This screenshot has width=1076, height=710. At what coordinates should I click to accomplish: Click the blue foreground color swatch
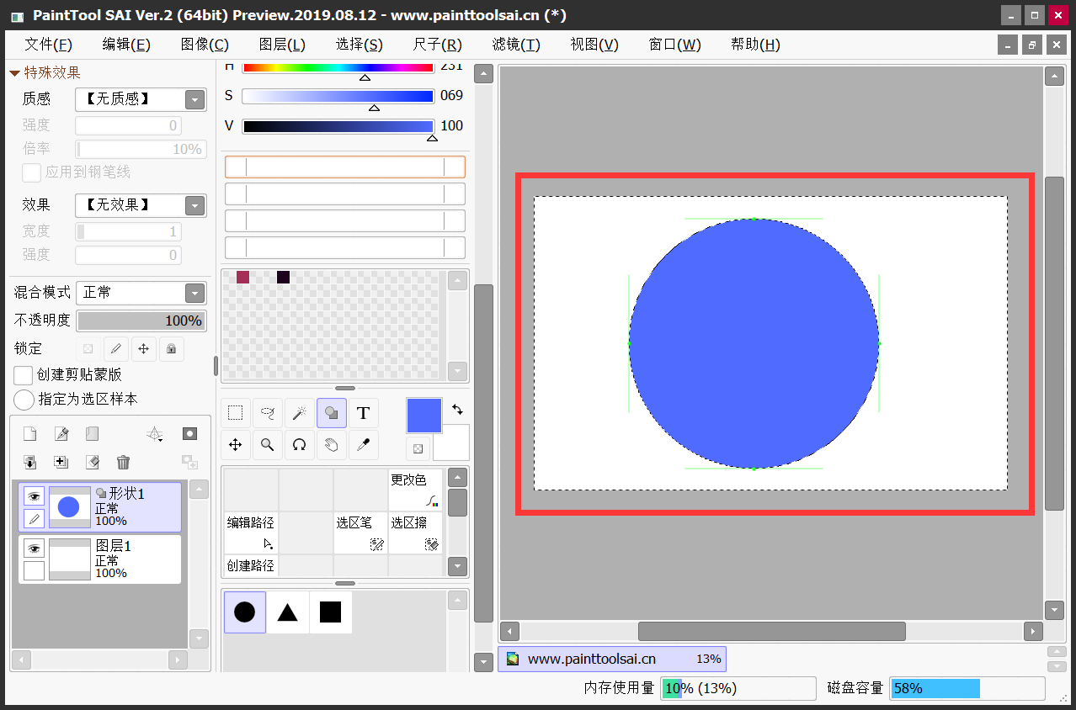[x=424, y=416]
